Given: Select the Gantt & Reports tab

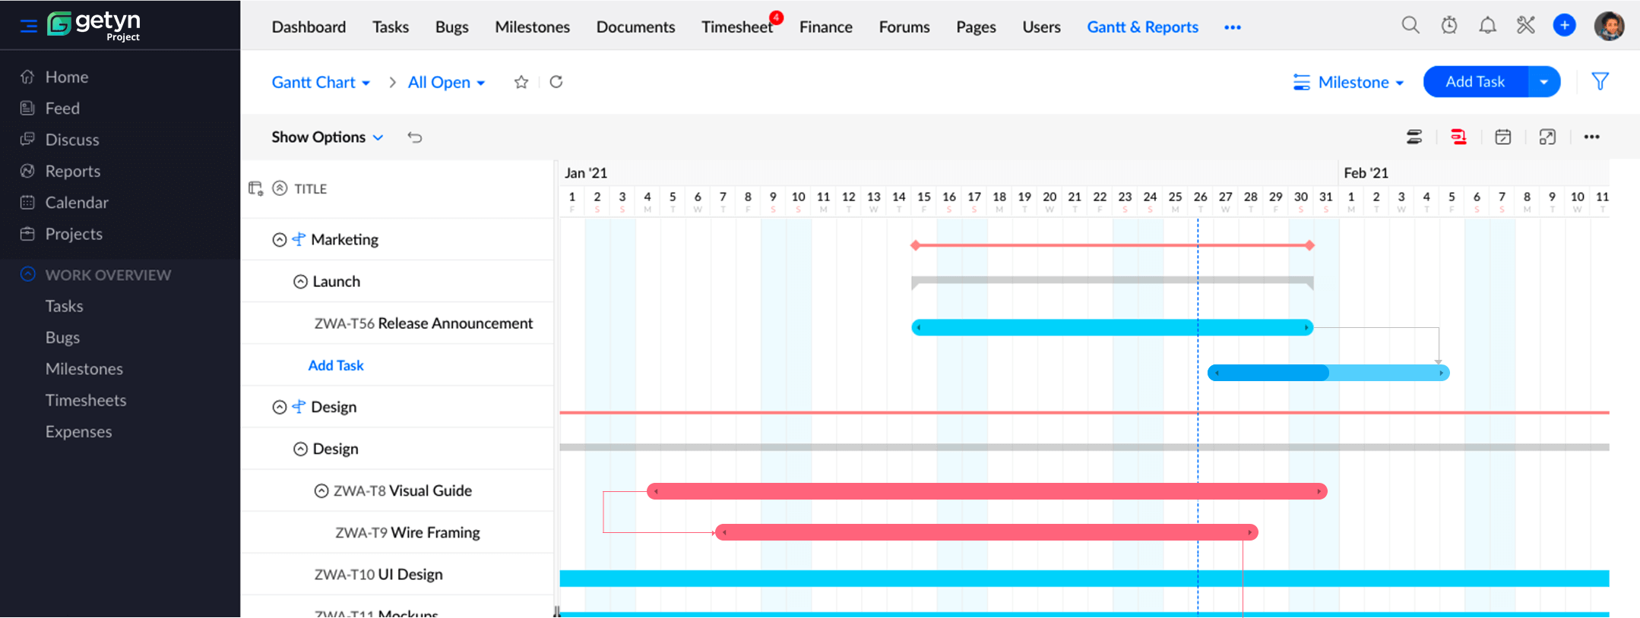Looking at the screenshot, I should (1142, 27).
